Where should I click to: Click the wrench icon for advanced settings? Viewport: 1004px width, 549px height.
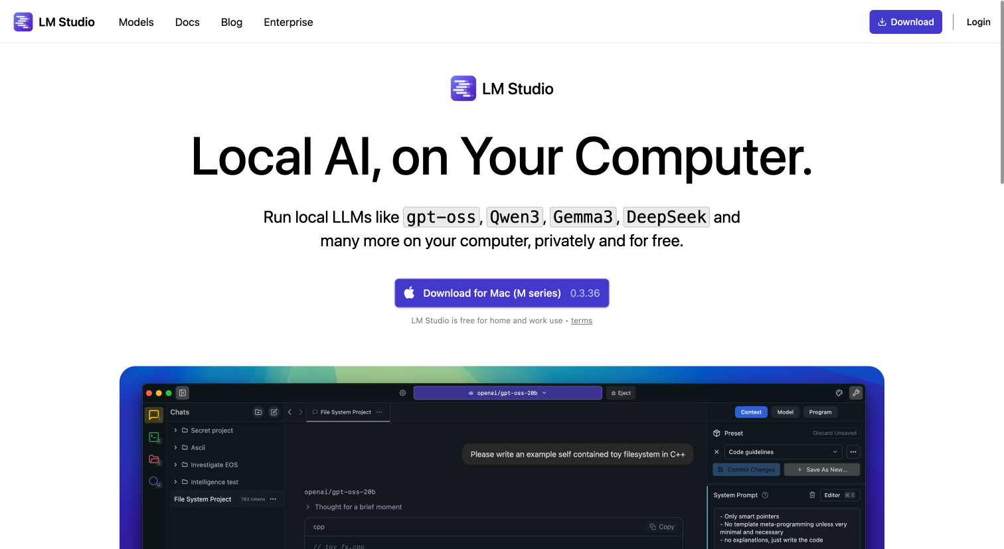tap(855, 392)
